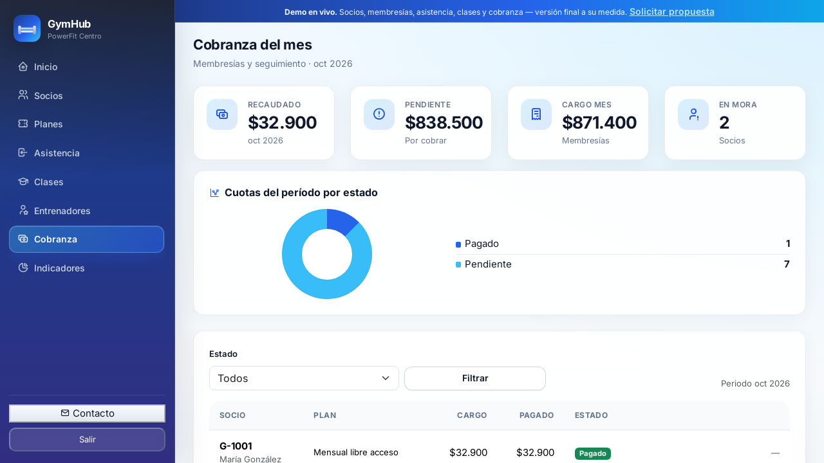Click the En Mora person-alert icon
The width and height of the screenshot is (824, 463).
point(693,114)
